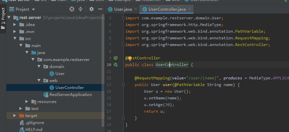Click line number 12 in the gutter
This screenshot has height=132, width=289.
pyautogui.click(x=109, y=78)
